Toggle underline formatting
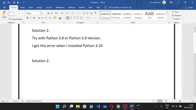 click(x=34, y=18)
